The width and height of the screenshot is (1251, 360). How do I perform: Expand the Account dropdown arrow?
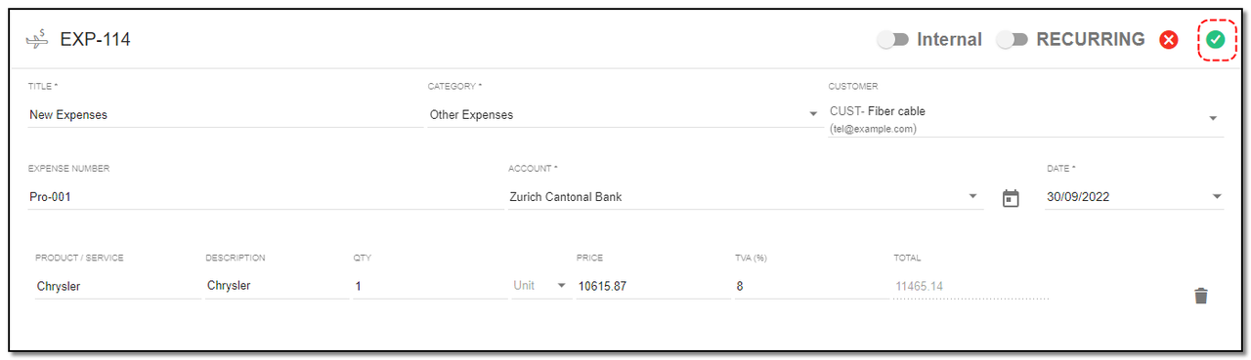(x=973, y=196)
